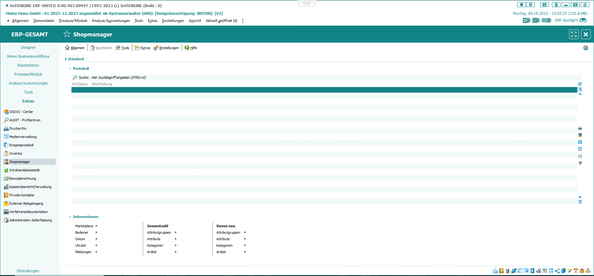The image size is (594, 276).
Task: Open the Stammdaten menu in top menu bar
Action: (44, 21)
